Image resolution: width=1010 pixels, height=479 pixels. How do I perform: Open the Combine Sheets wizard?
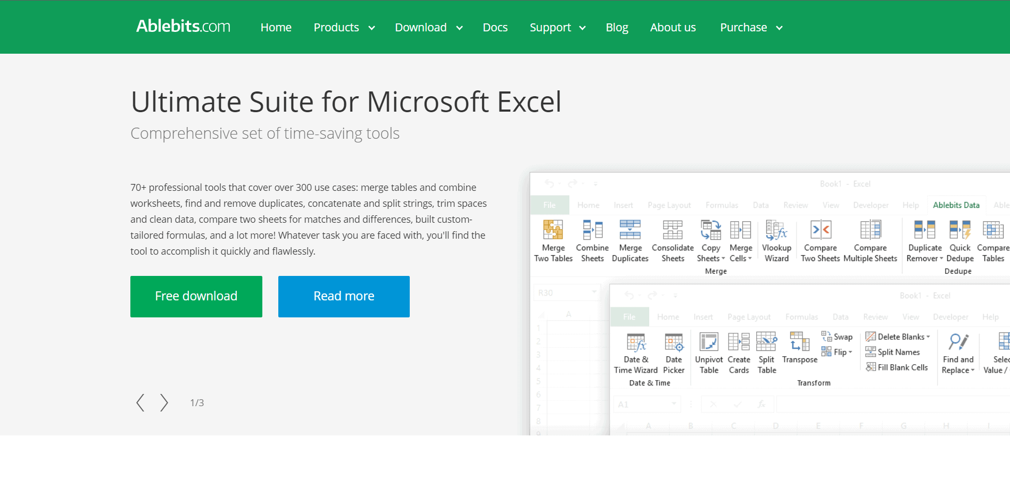[592, 240]
